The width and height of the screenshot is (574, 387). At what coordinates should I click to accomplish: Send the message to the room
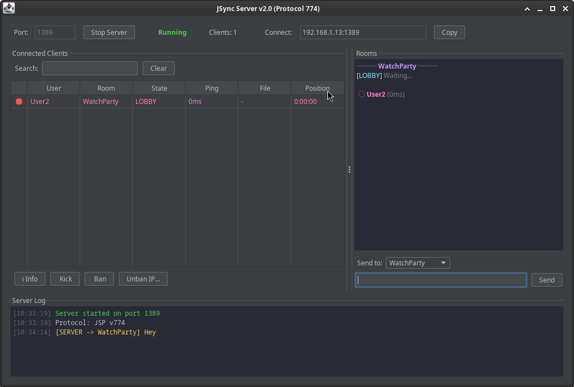tap(546, 280)
